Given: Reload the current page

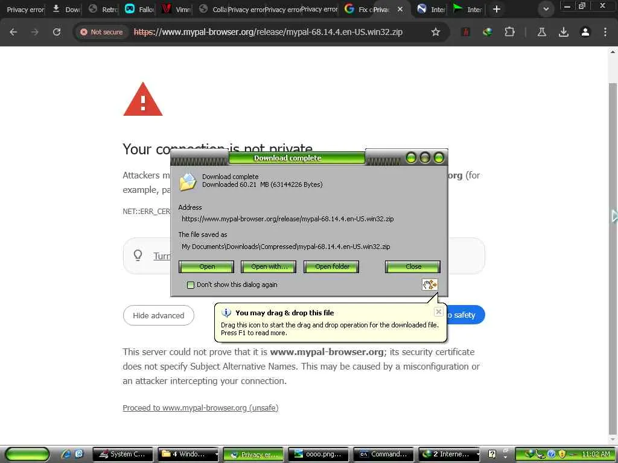Looking at the screenshot, I should pyautogui.click(x=57, y=32).
